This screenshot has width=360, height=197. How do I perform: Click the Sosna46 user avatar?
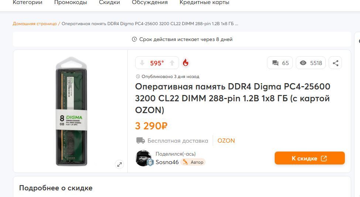coord(144,158)
